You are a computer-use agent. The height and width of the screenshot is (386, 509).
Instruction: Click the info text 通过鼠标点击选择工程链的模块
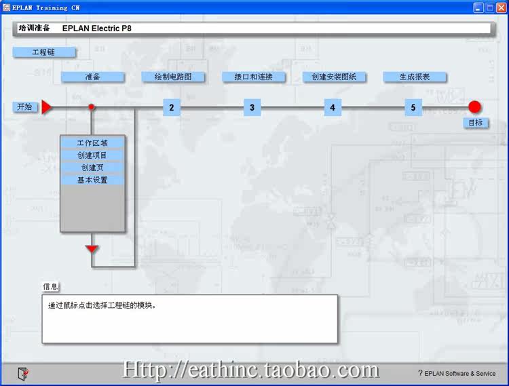coord(102,305)
